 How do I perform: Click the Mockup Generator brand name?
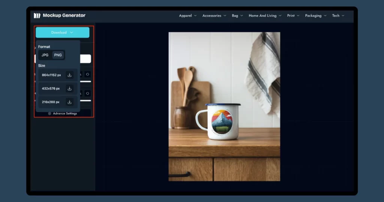tap(64, 15)
